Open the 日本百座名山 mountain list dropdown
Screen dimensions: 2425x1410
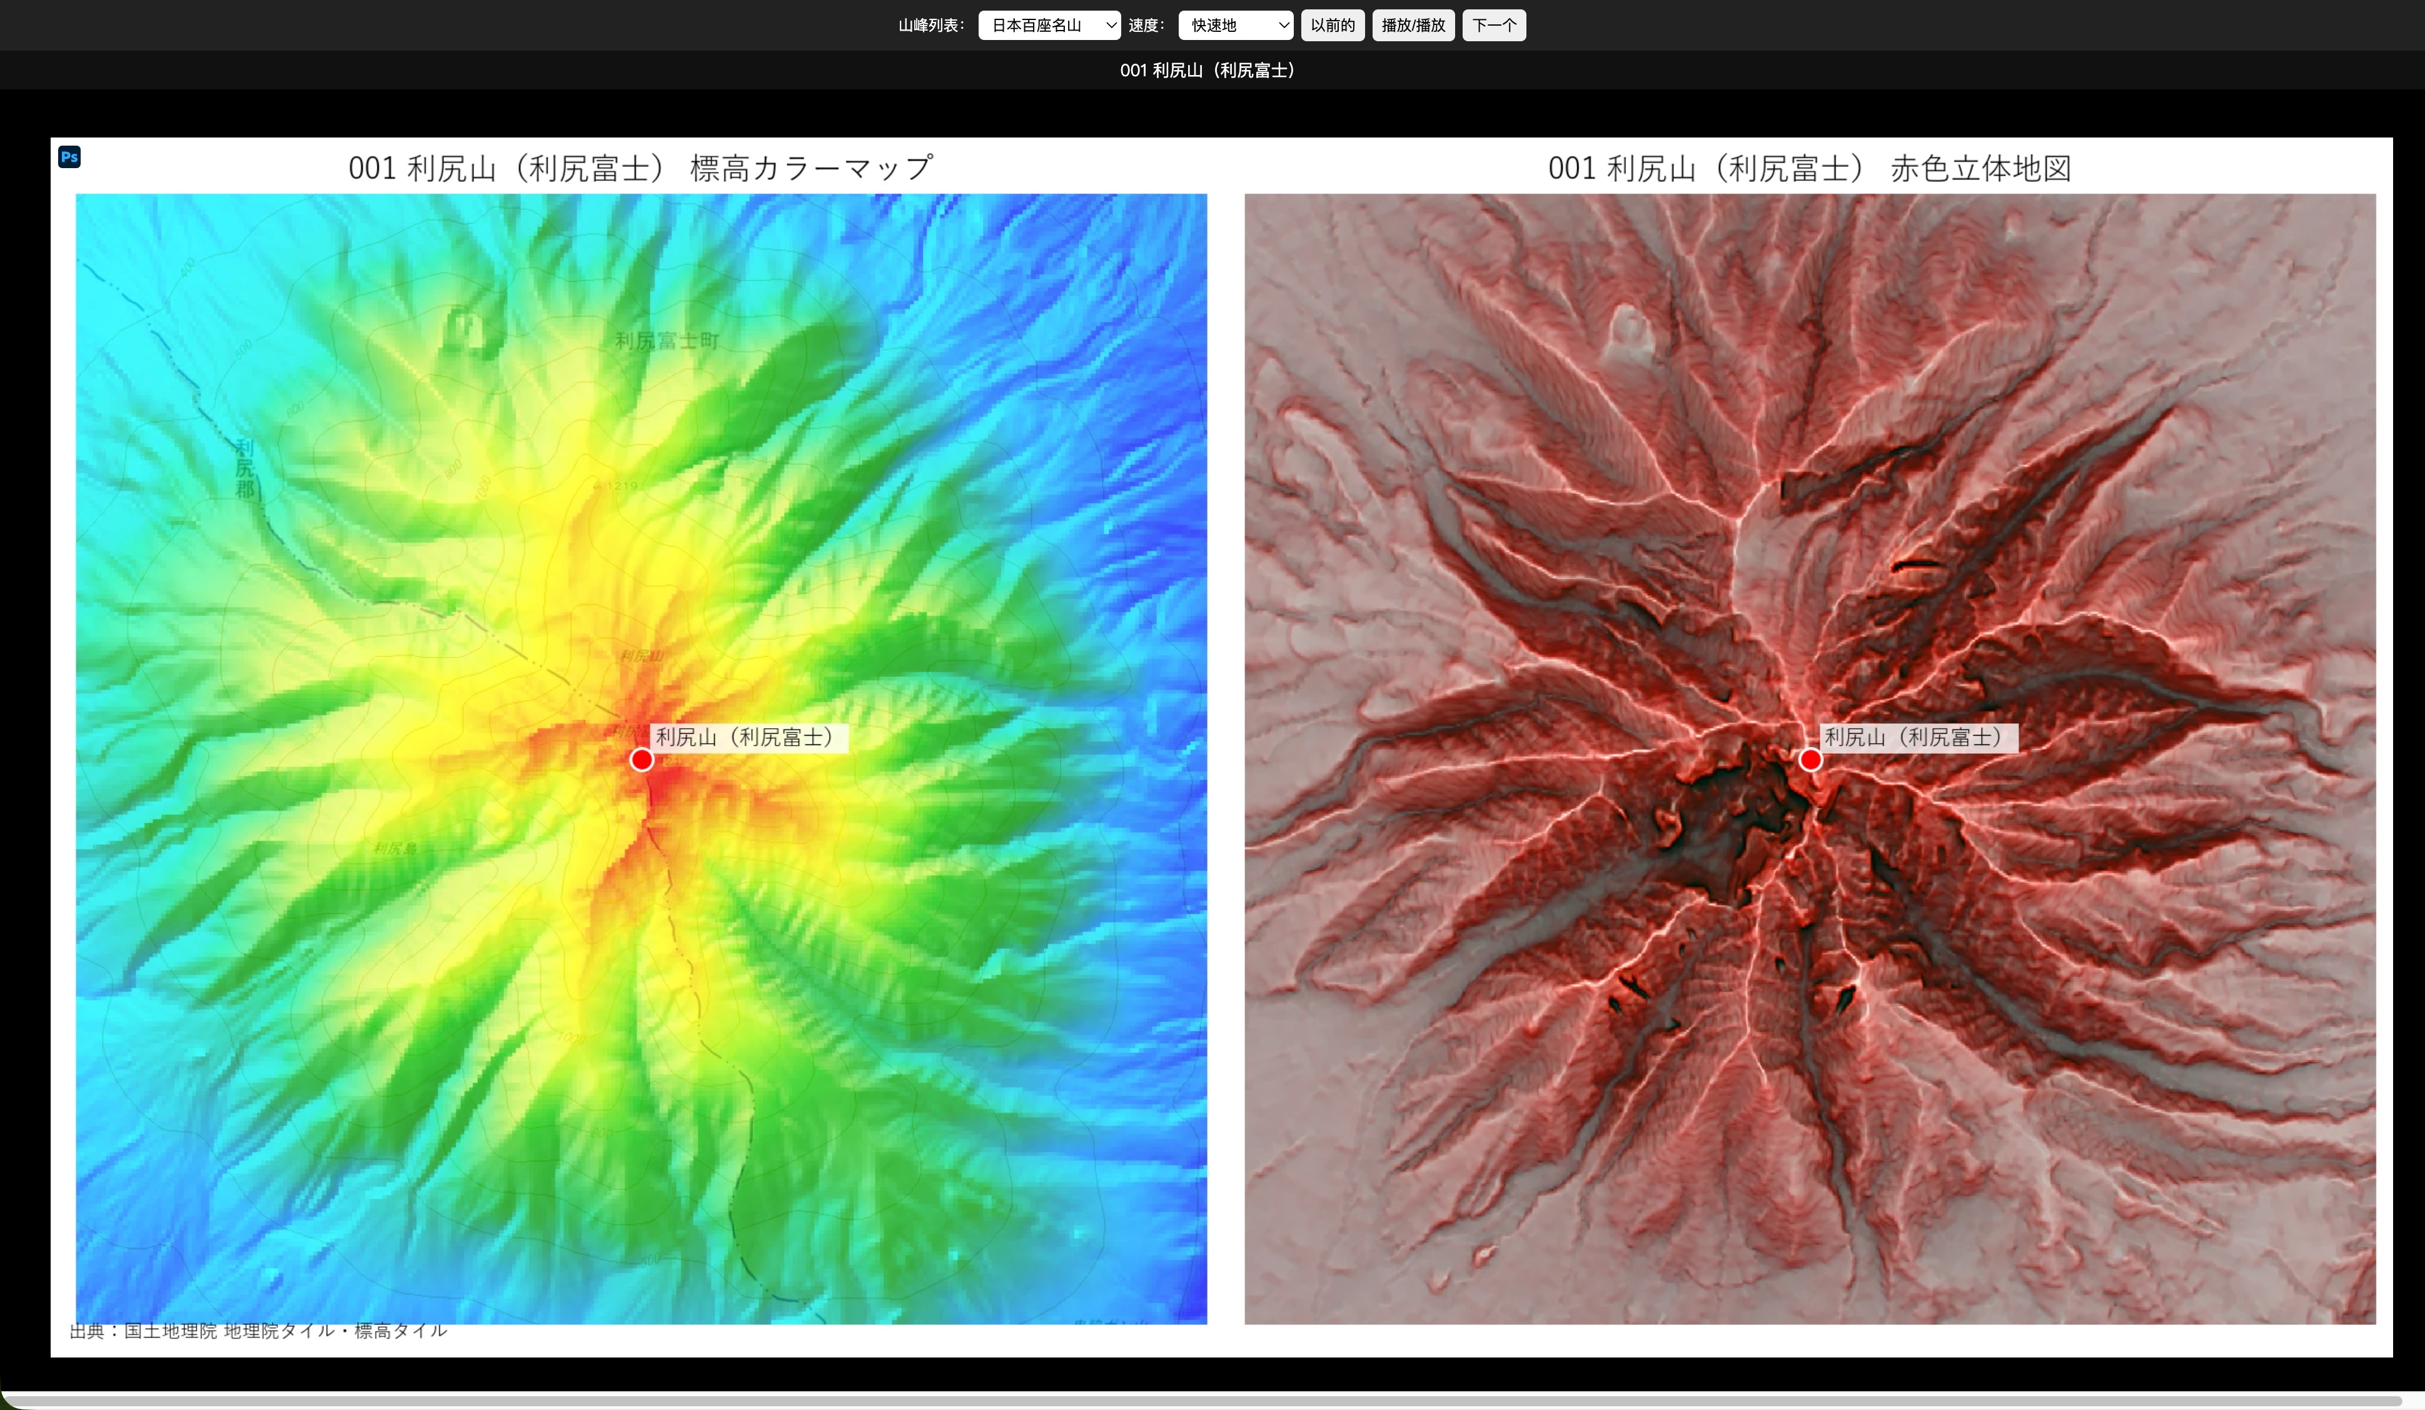click(1049, 25)
